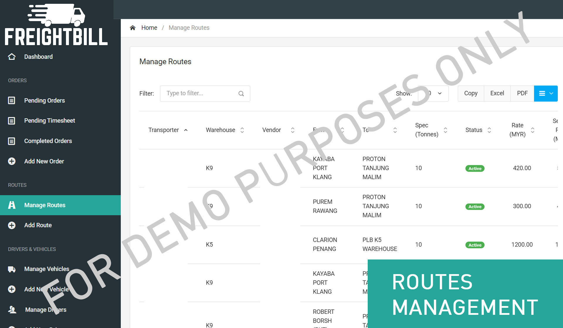This screenshot has width=563, height=328.
Task: Select the Manage Routes menu item
Action: pyautogui.click(x=60, y=205)
